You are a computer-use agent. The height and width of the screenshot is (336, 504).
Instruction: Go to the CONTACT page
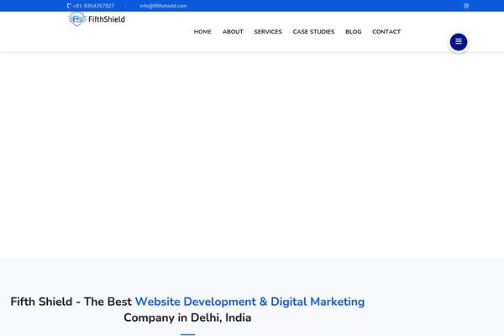point(386,32)
